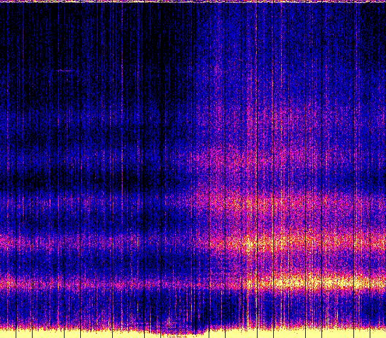Click the yellow hotspot in the second band from bottom
386x338 pixels.
250,243
